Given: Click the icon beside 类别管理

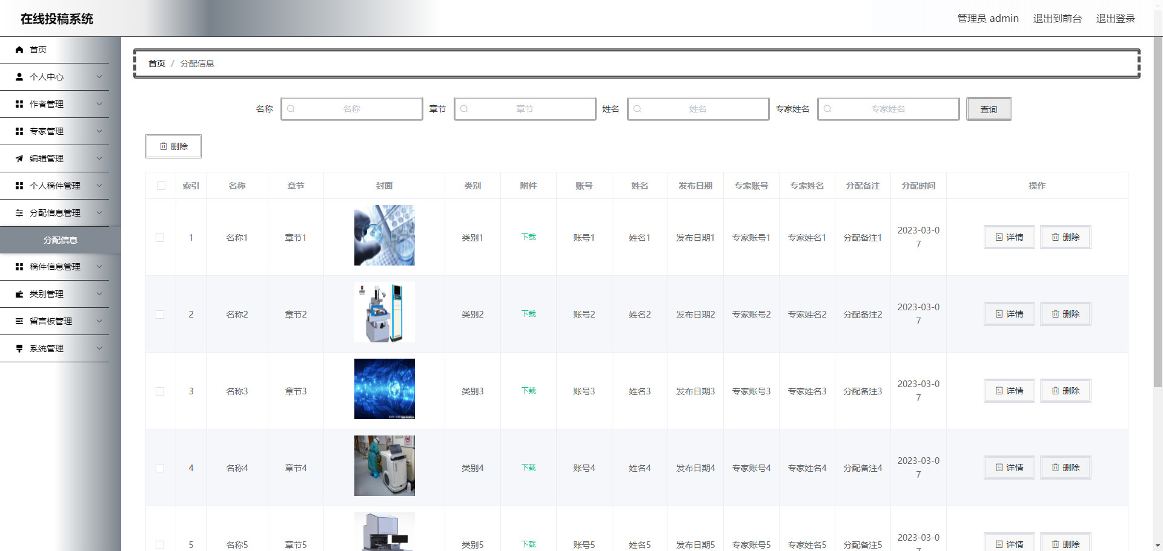Looking at the screenshot, I should [x=19, y=294].
